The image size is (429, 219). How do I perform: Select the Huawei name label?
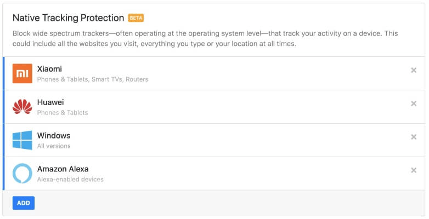click(50, 102)
